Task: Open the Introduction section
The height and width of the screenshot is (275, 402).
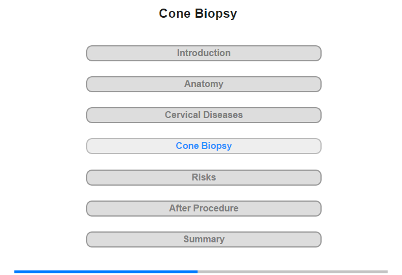Action: (203, 53)
